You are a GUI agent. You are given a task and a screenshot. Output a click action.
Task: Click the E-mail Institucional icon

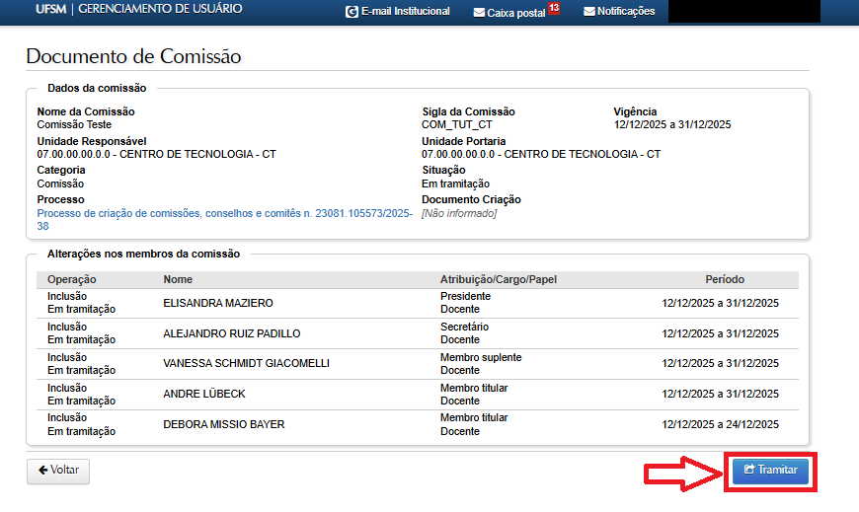(351, 12)
